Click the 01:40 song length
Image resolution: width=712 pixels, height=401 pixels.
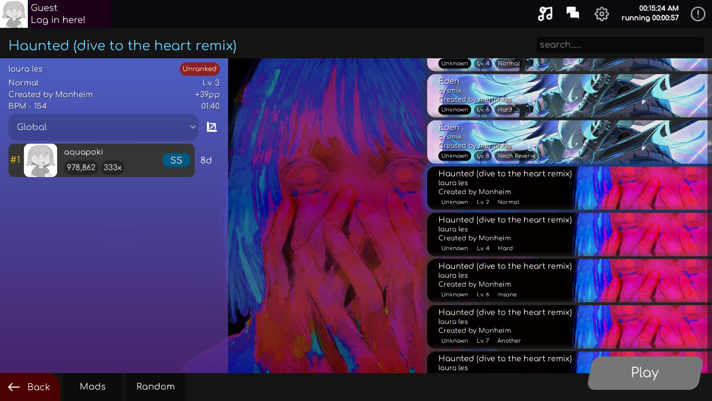point(210,106)
